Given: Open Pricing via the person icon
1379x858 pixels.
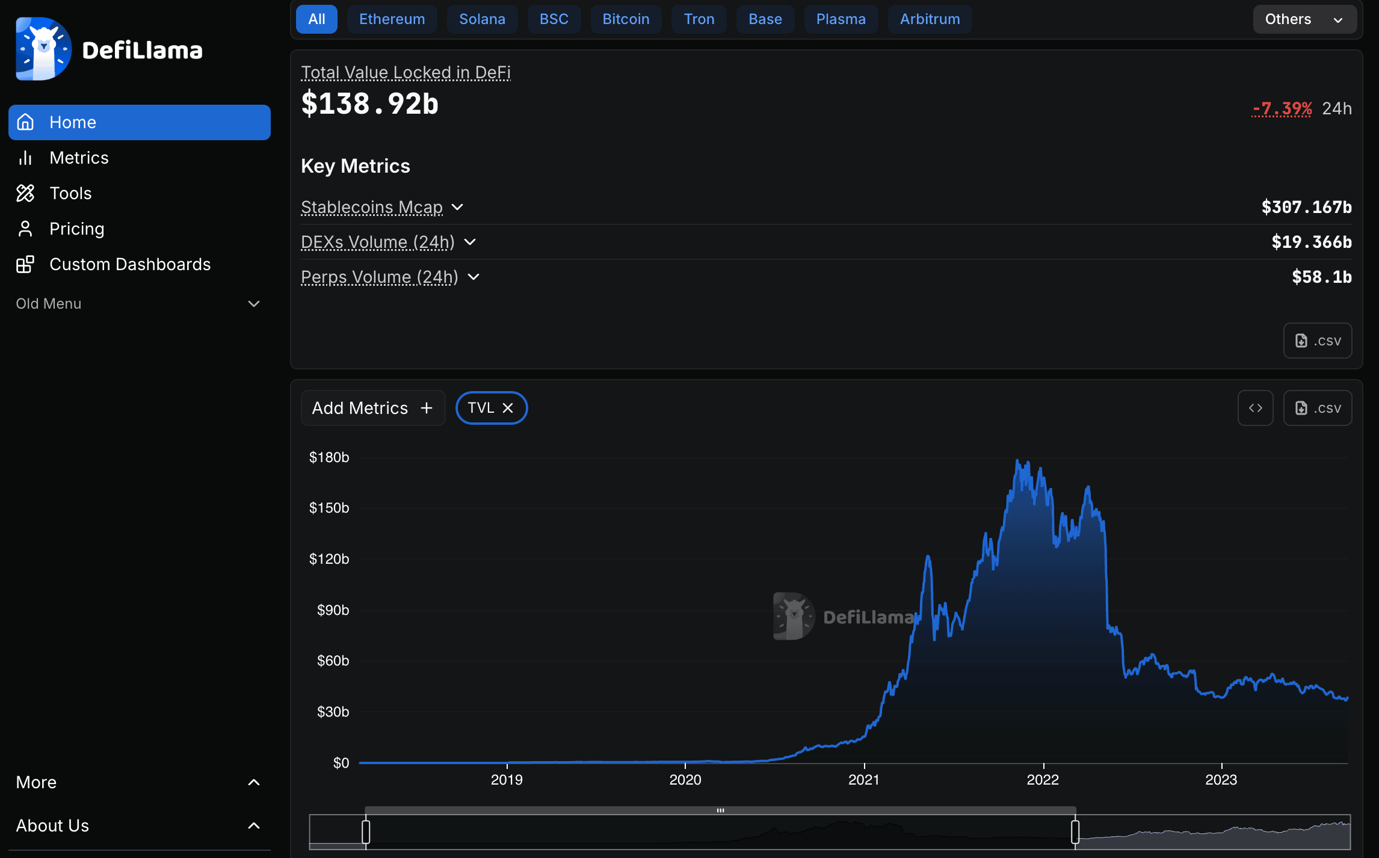Looking at the screenshot, I should 25,229.
